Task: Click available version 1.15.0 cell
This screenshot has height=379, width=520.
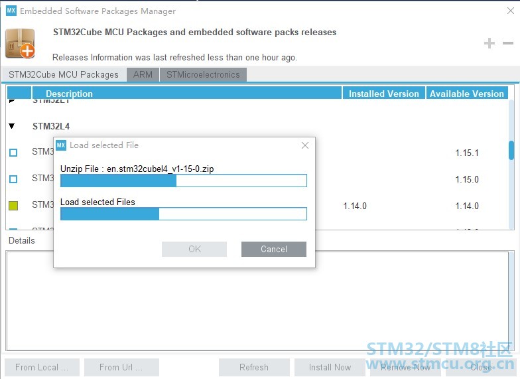Action: click(x=467, y=179)
